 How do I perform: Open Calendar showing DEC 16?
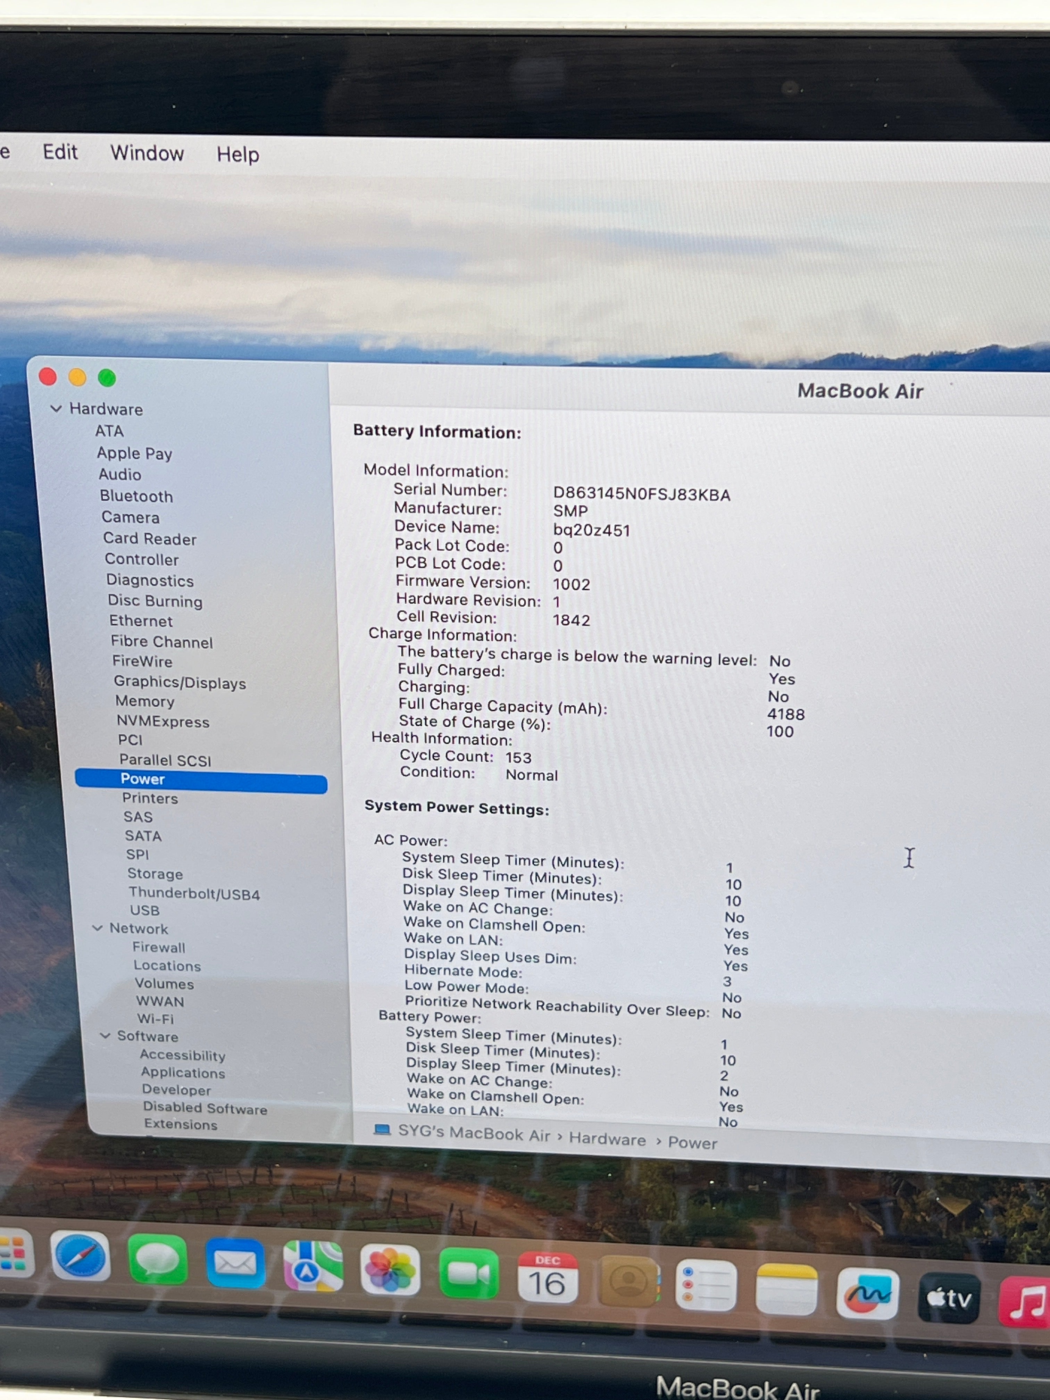[548, 1277]
